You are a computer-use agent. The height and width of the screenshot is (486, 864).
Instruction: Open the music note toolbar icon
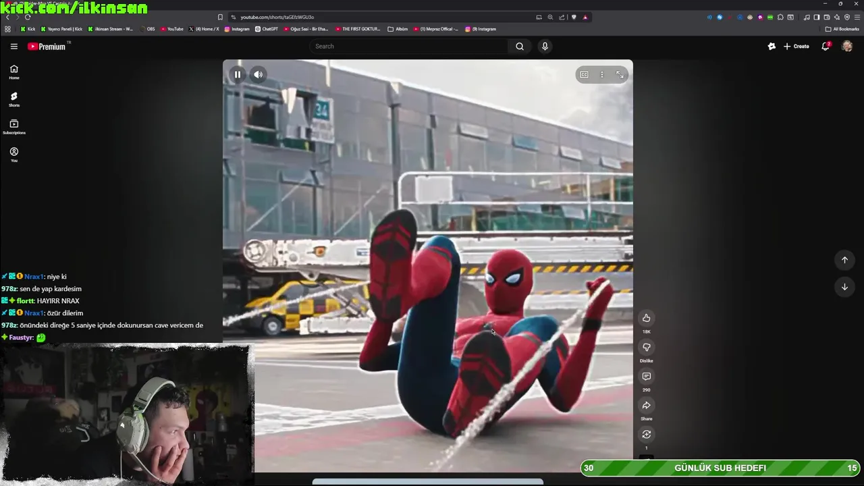(807, 17)
